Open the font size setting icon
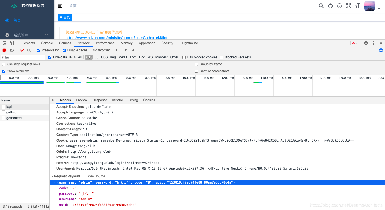Image resolution: width=385 pixels, height=210 pixels. (x=358, y=6)
